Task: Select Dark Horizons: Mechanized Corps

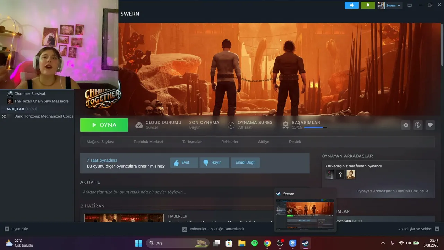Action: coord(44,116)
